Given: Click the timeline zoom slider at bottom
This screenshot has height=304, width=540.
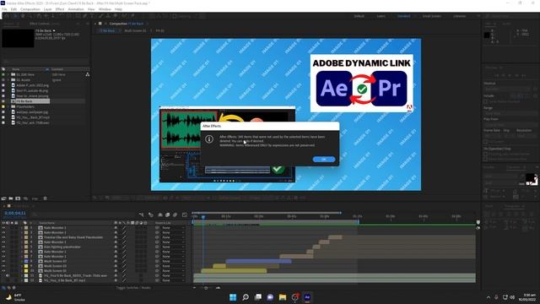Looking at the screenshot, I should [x=206, y=288].
